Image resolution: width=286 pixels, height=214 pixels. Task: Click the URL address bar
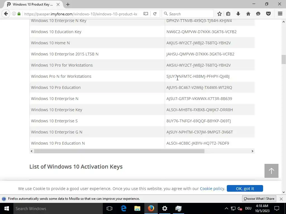point(80,14)
